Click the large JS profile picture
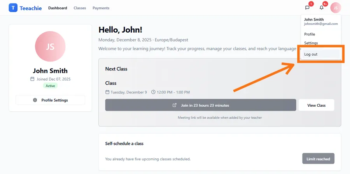 50,47
